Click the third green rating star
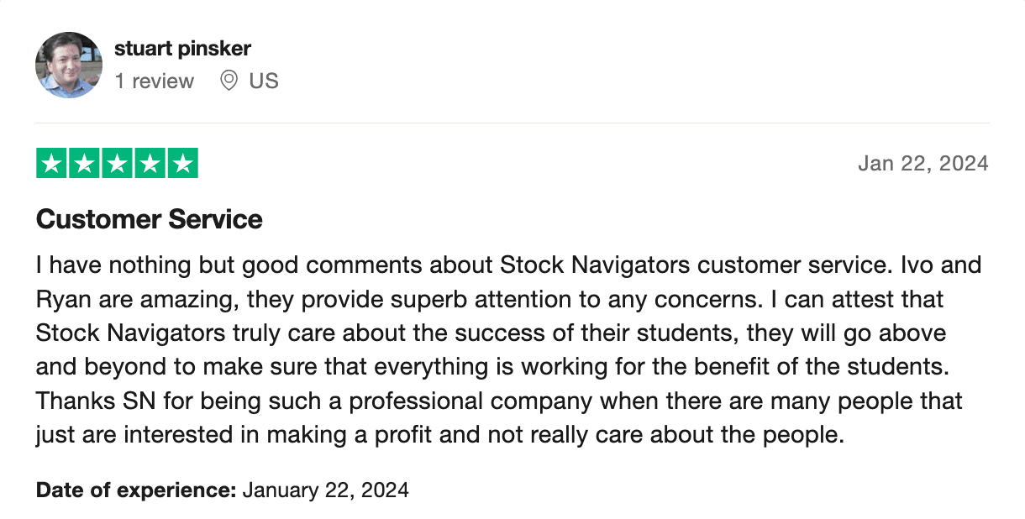The width and height of the screenshot is (1025, 519). click(117, 163)
